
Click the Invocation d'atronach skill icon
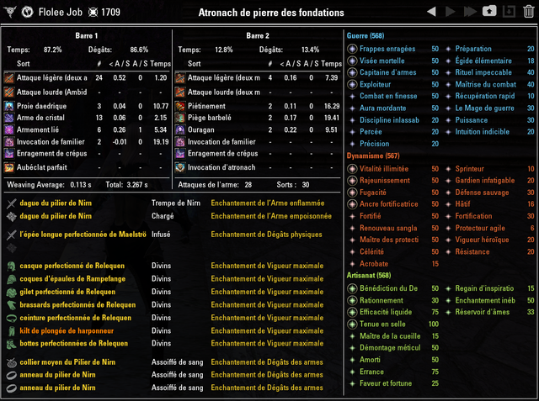coord(180,167)
